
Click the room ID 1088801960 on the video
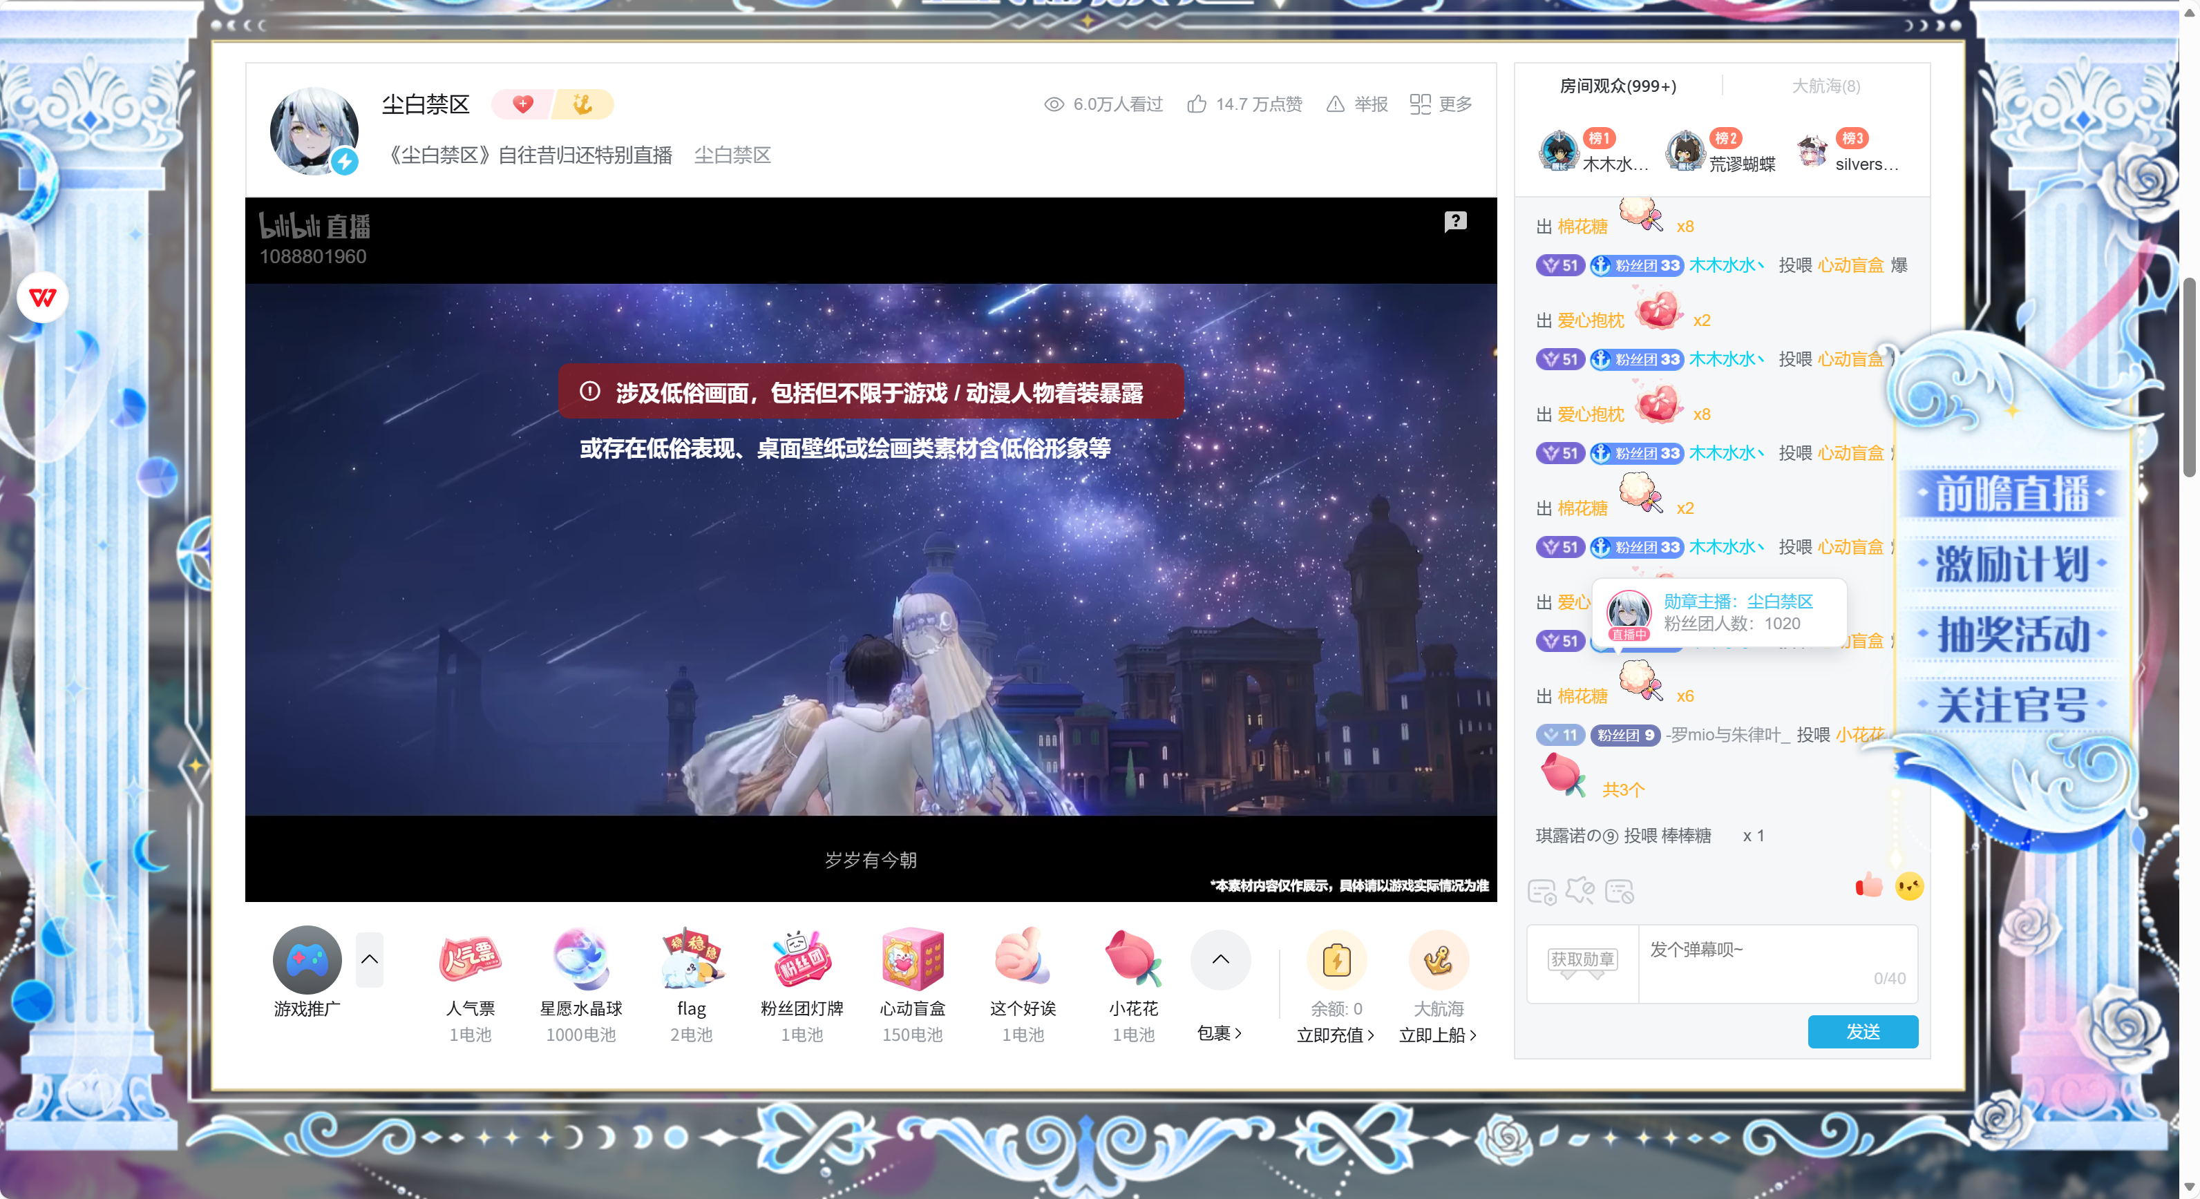[x=312, y=257]
